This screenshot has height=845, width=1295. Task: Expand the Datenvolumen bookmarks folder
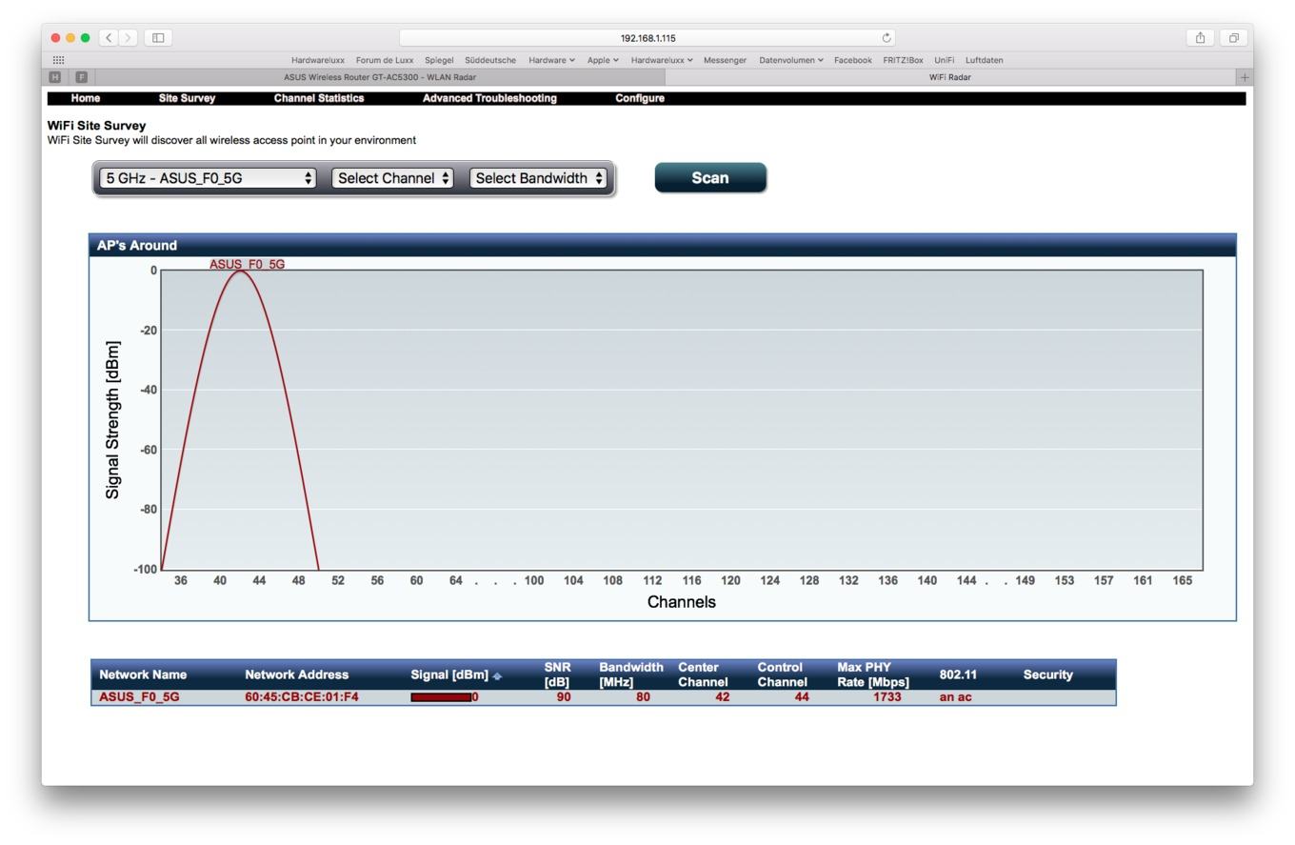click(791, 60)
